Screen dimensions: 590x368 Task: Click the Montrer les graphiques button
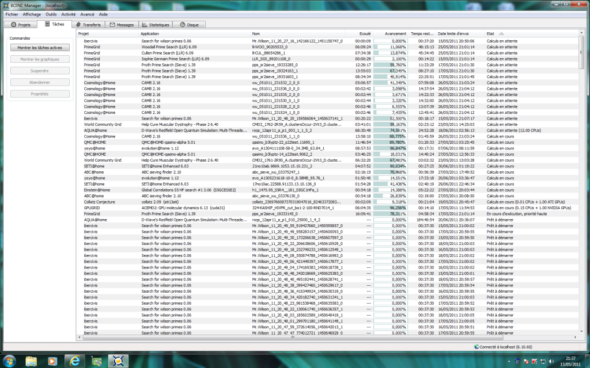coord(40,59)
